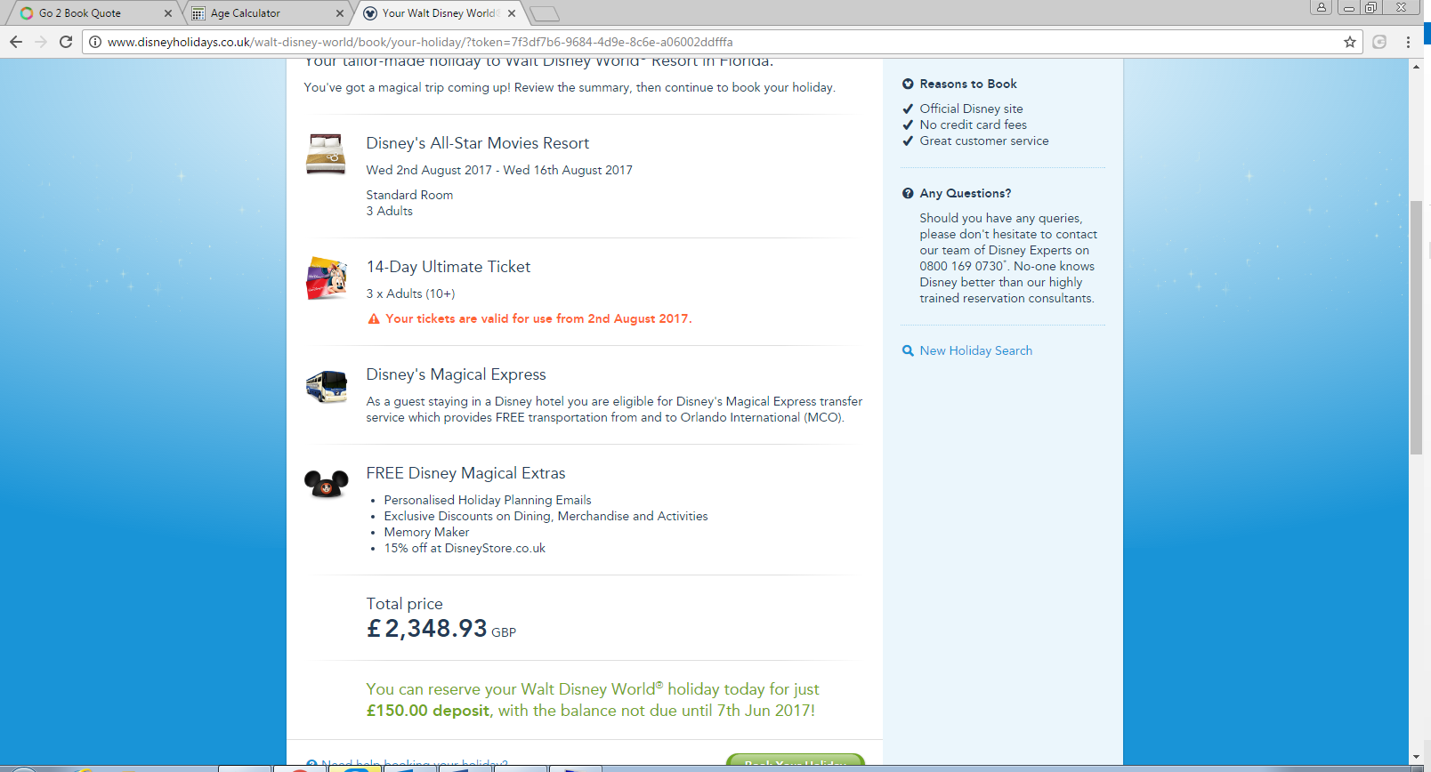Viewport: 1431px width, 772px height.
Task: Close the Go 2 Book Quote tab
Action: click(x=168, y=13)
